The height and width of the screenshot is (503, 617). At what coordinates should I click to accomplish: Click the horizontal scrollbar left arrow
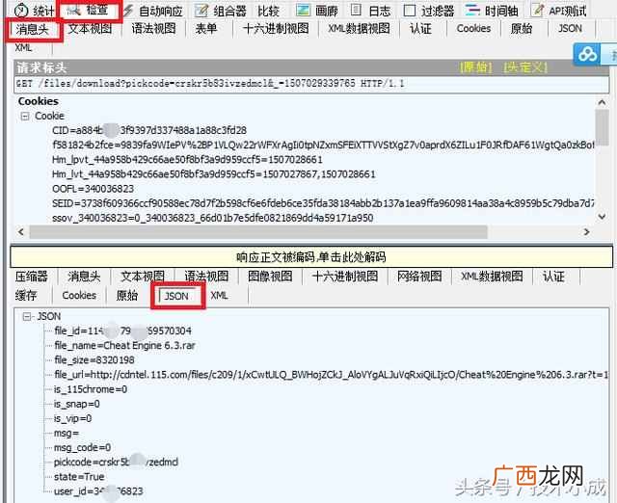(21, 232)
